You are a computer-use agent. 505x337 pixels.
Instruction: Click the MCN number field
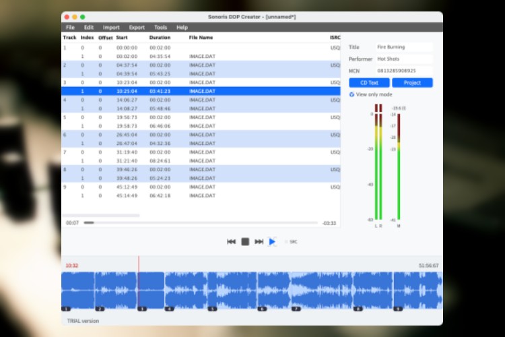tap(403, 71)
